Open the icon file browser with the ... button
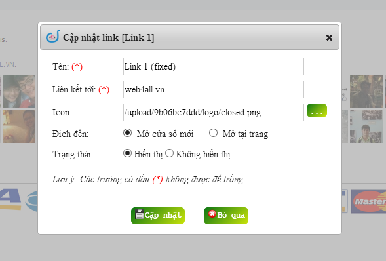Screen dimensions: 386x261 [x=317, y=111]
